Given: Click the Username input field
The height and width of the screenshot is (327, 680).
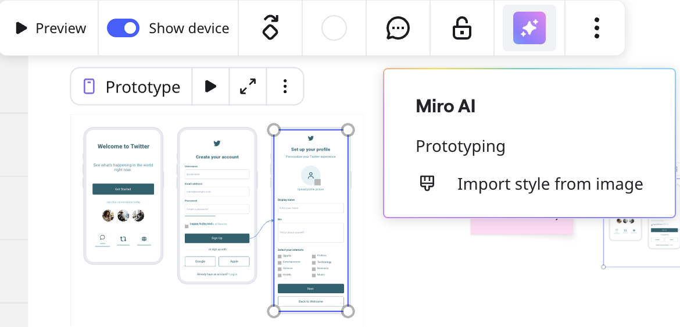Looking at the screenshot, I should [217, 174].
